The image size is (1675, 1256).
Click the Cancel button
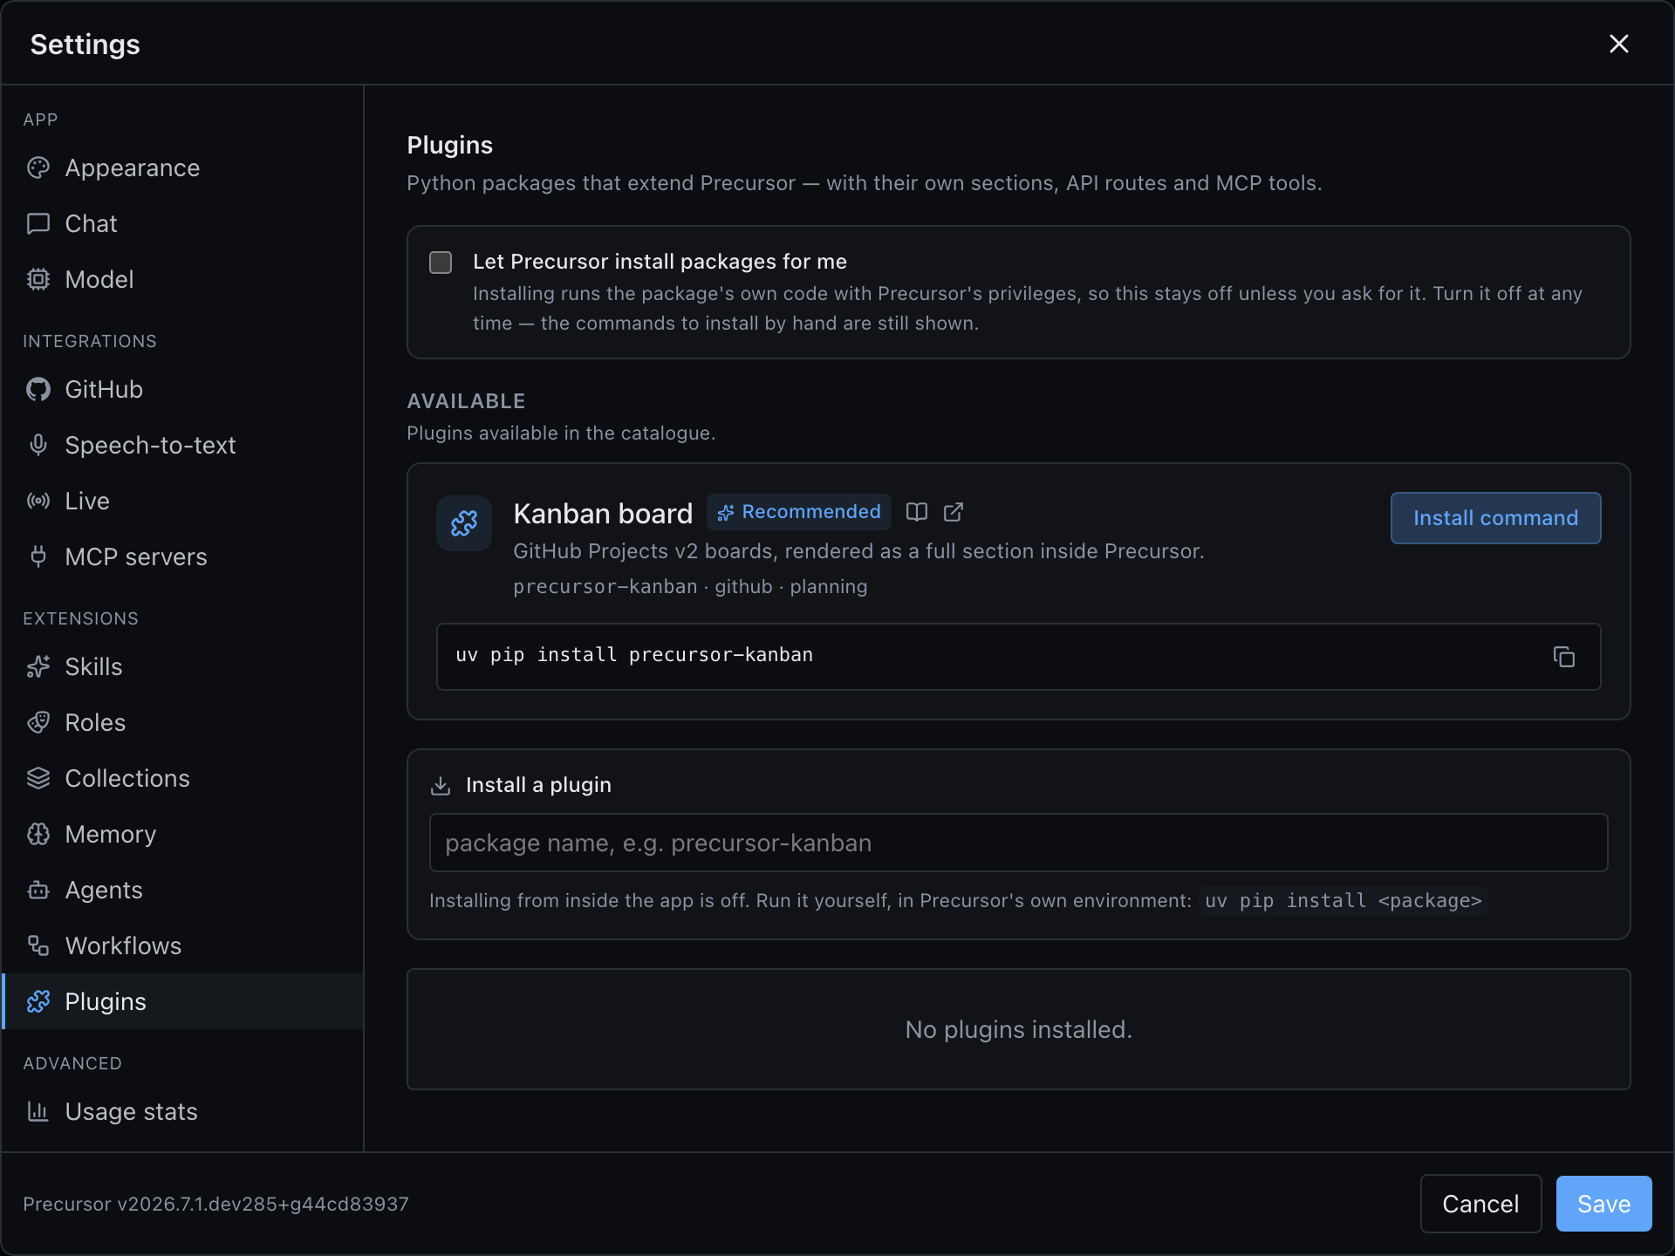tap(1480, 1204)
